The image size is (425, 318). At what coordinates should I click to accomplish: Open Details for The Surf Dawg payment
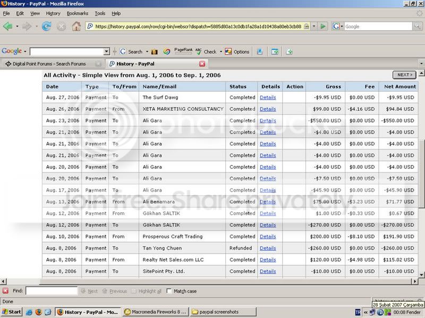pyautogui.click(x=268, y=98)
